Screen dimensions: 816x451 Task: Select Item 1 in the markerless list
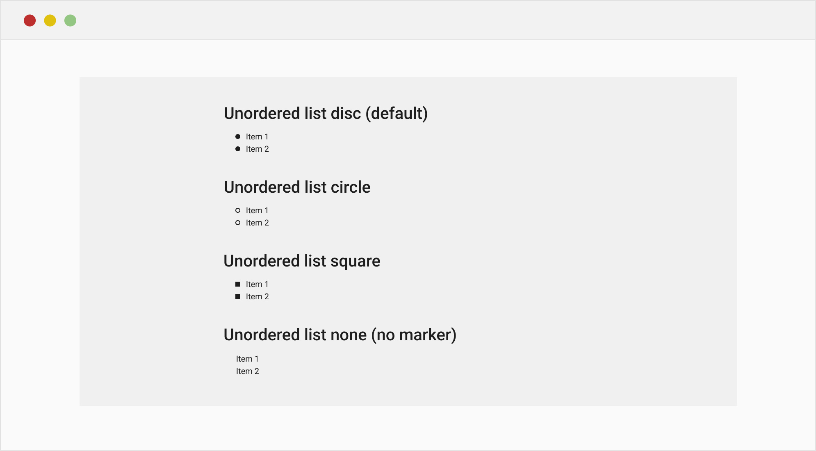pyautogui.click(x=247, y=358)
